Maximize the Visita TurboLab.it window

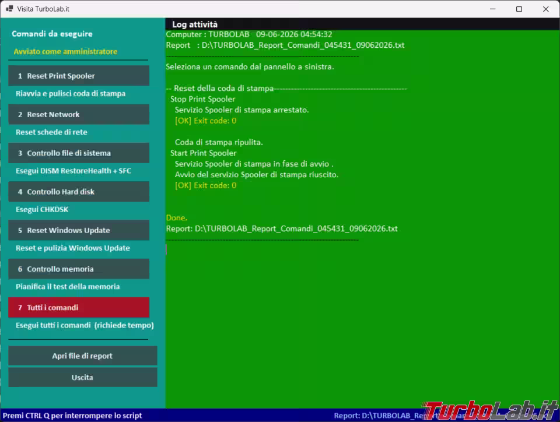[519, 9]
